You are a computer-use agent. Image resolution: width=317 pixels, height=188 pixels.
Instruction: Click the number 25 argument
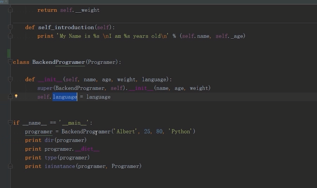pyautogui.click(x=147, y=132)
